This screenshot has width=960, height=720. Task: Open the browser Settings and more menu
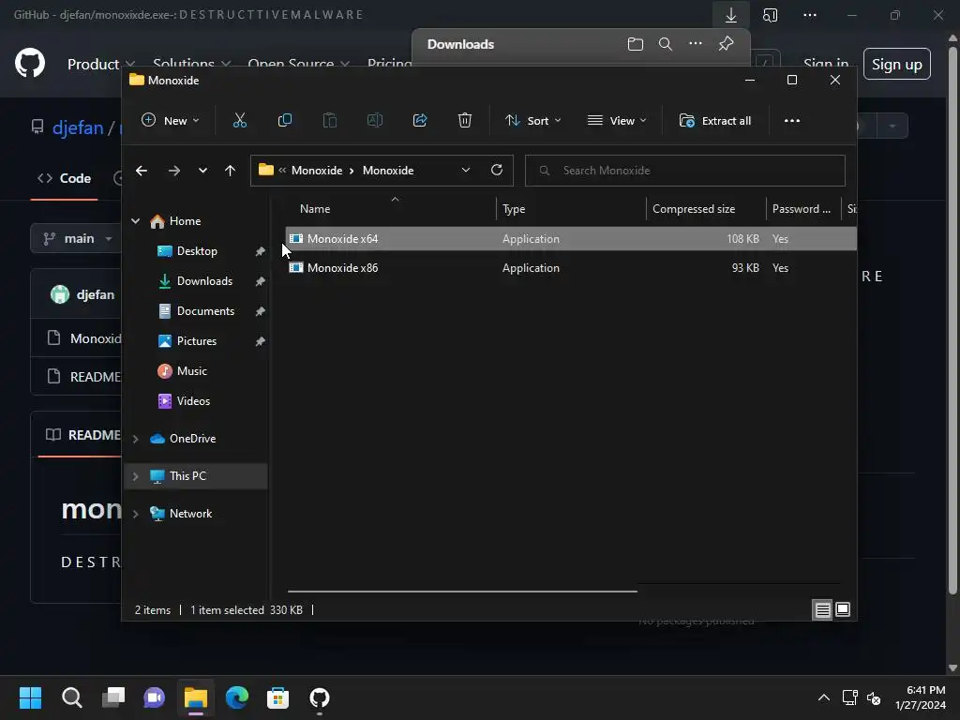point(809,15)
